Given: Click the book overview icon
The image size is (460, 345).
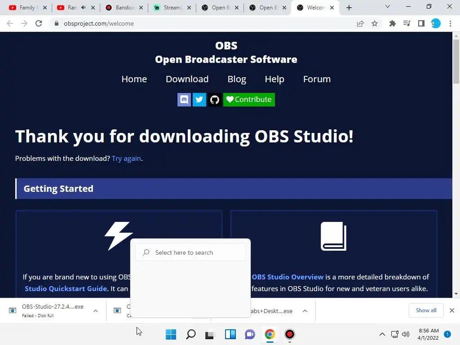Looking at the screenshot, I should pos(334,236).
